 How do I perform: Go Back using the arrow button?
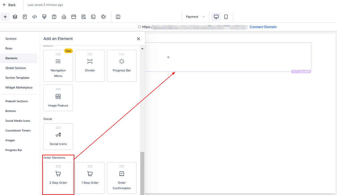click(9, 5)
